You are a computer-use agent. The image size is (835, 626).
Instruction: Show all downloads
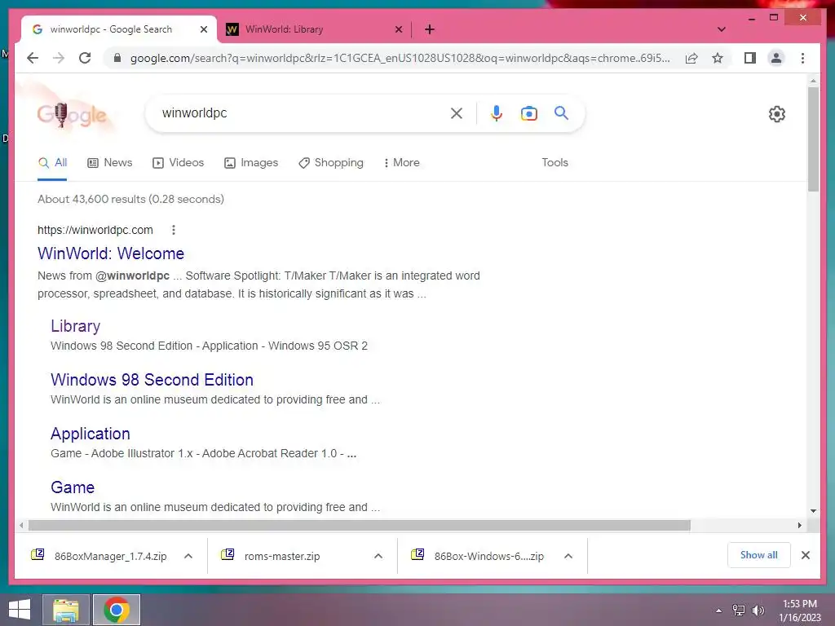(x=758, y=554)
